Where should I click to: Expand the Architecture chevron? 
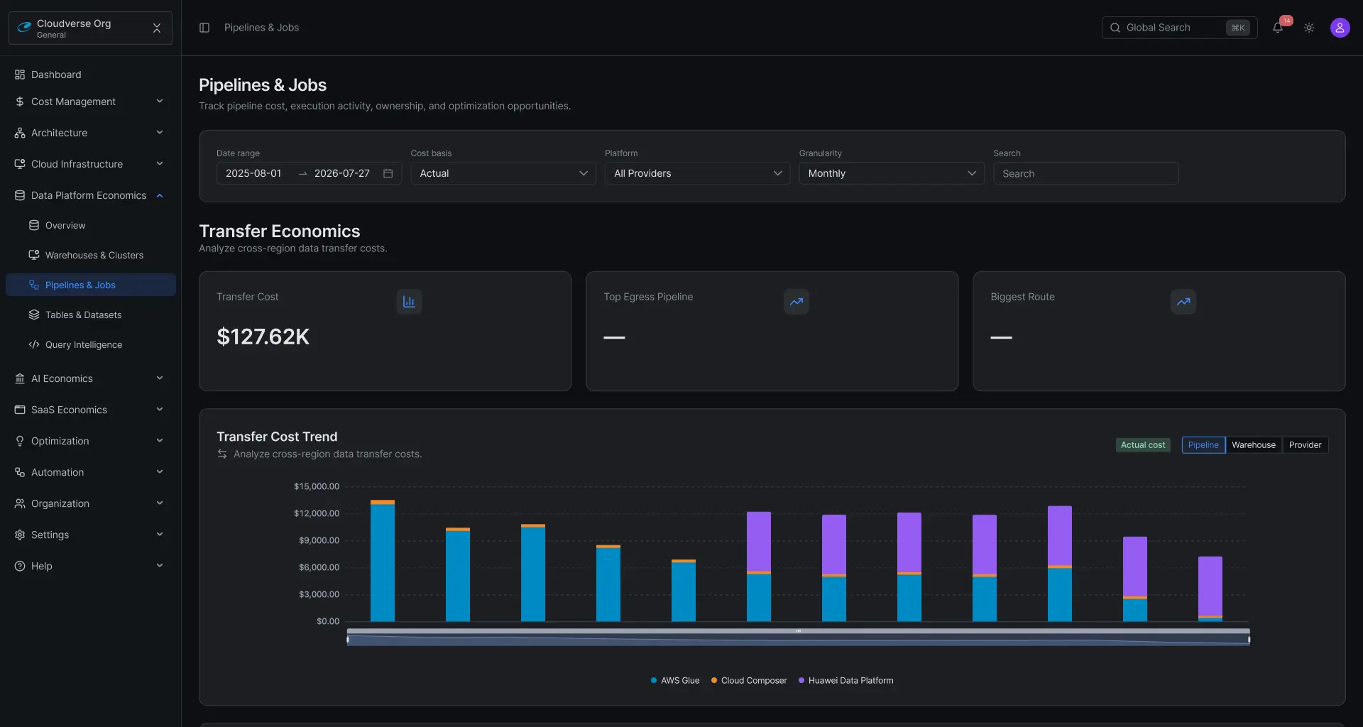pyautogui.click(x=160, y=133)
